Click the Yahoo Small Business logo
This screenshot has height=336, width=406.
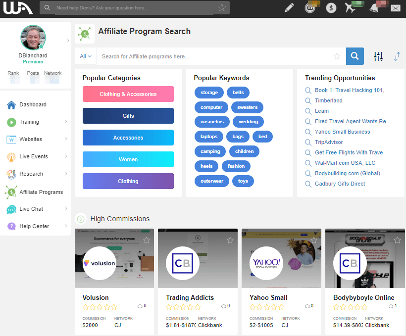click(266, 263)
